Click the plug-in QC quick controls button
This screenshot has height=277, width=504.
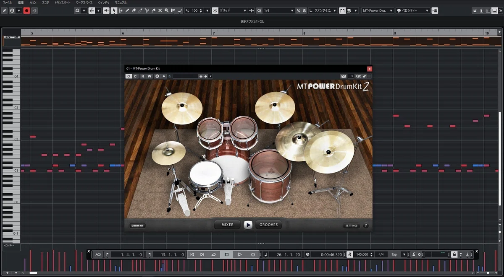click(x=358, y=76)
